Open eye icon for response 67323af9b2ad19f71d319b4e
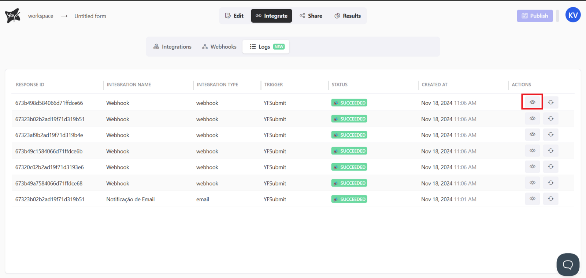586x278 pixels. click(x=532, y=134)
